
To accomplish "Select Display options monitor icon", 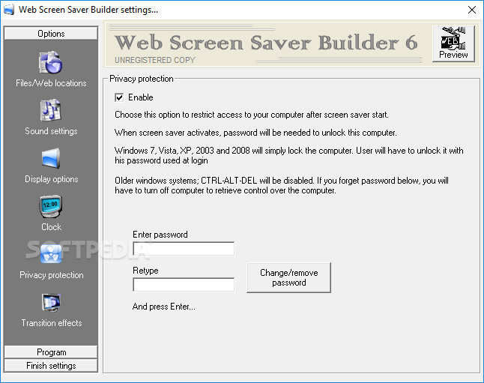I will [51, 158].
